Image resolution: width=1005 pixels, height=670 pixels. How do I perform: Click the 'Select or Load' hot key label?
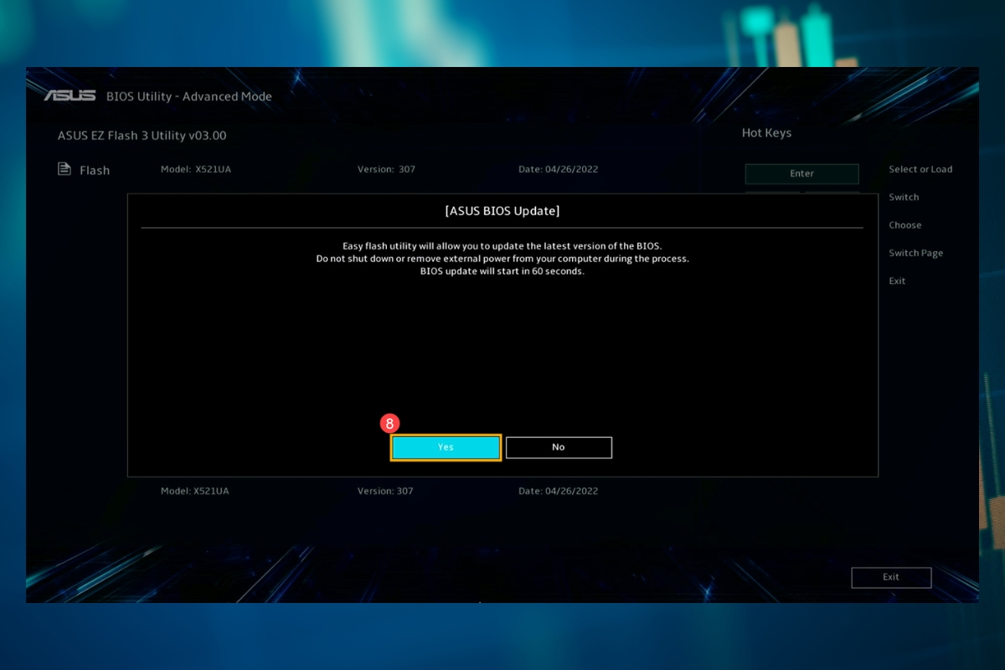(920, 169)
